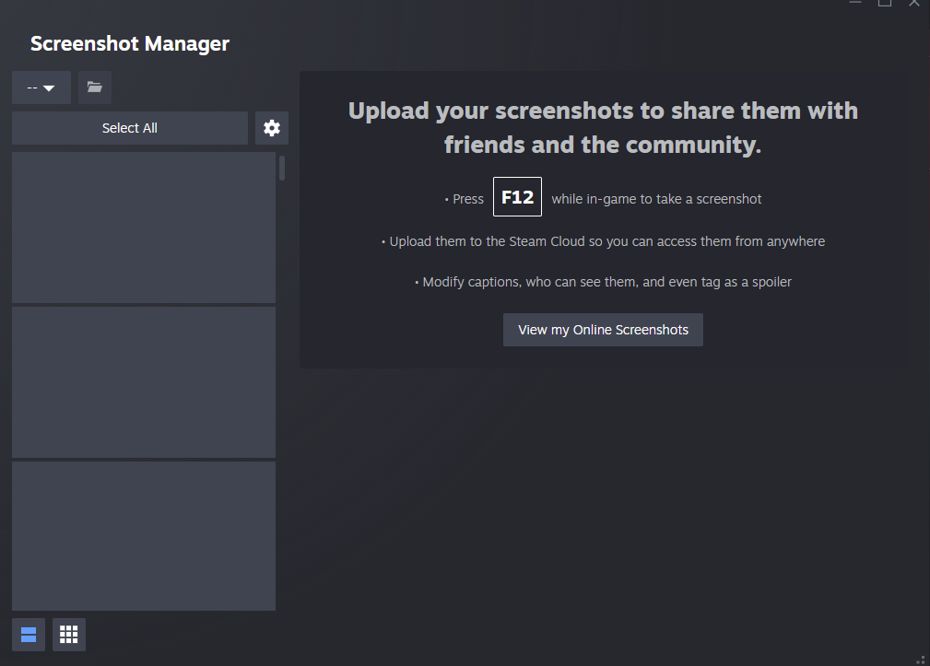Switch to the grid view layout
Screen dimensions: 930x666
[69, 635]
